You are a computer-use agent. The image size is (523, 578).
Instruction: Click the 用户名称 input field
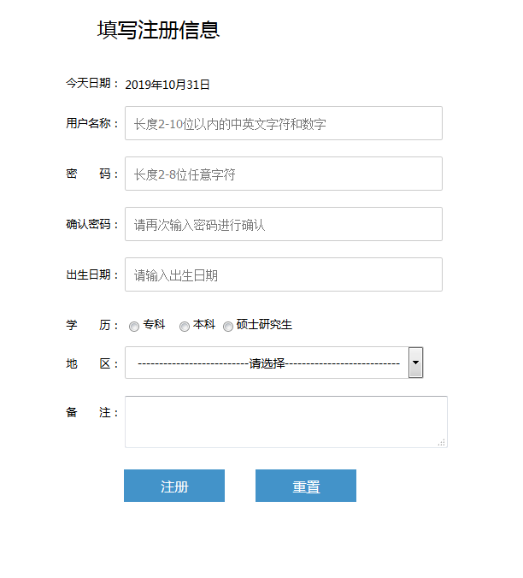(283, 123)
